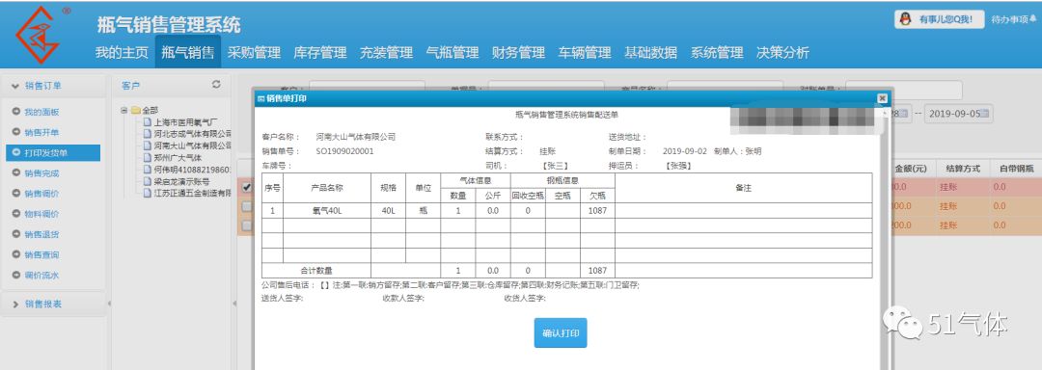
Task: Open the 气瓶管理 top menu
Action: pos(452,52)
